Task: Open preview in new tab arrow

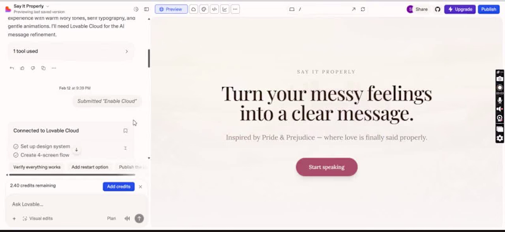Action: 353,9
